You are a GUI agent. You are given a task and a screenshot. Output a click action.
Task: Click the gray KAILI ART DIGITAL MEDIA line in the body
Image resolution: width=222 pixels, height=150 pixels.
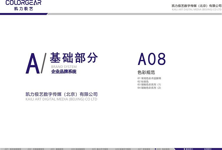61,99
